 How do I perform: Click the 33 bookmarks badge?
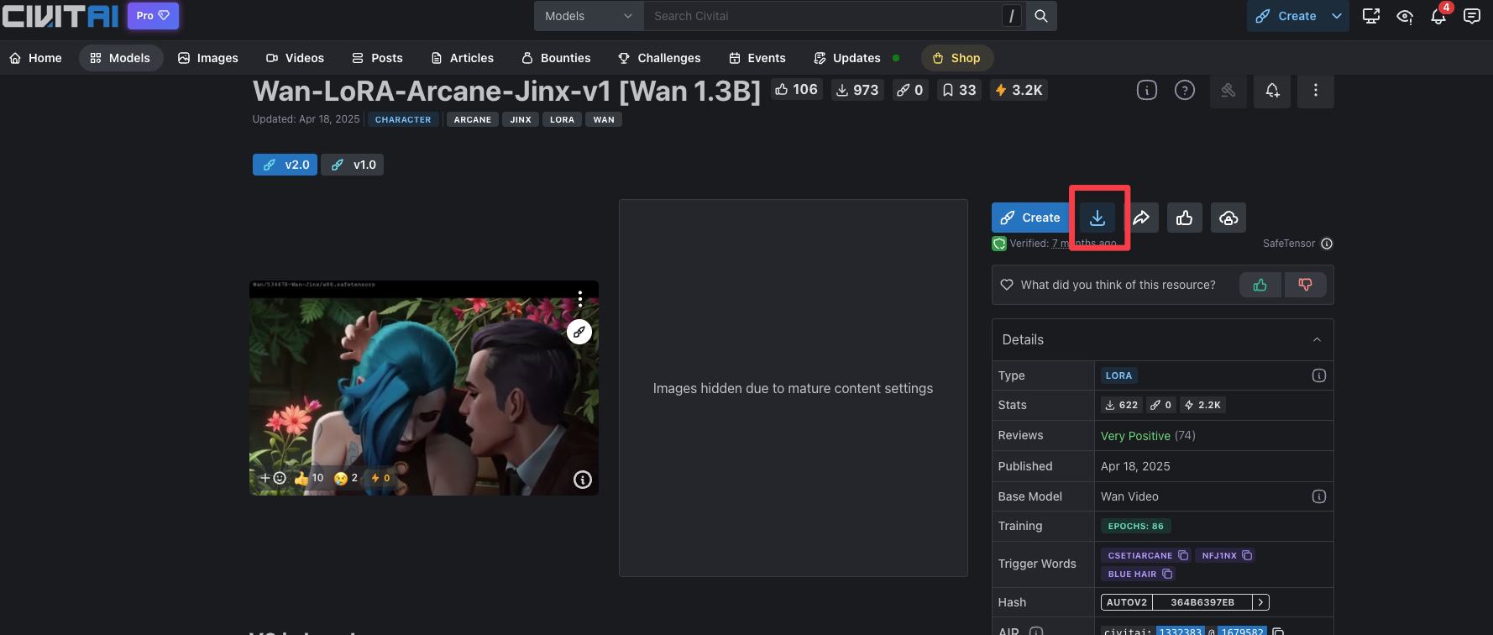pos(959,90)
